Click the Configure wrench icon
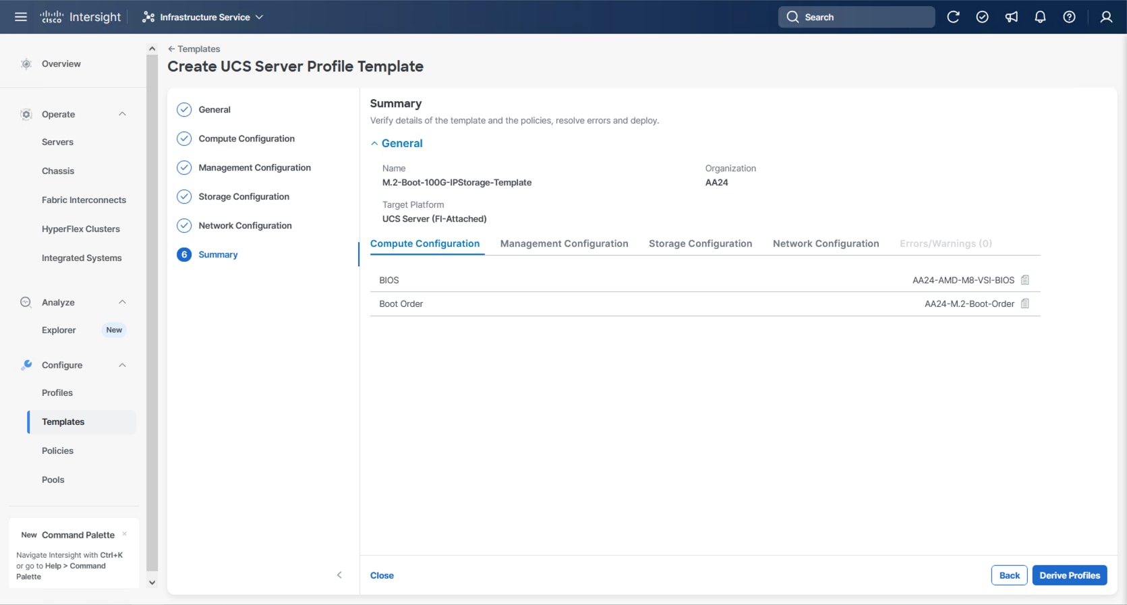1127x605 pixels. pyautogui.click(x=26, y=365)
